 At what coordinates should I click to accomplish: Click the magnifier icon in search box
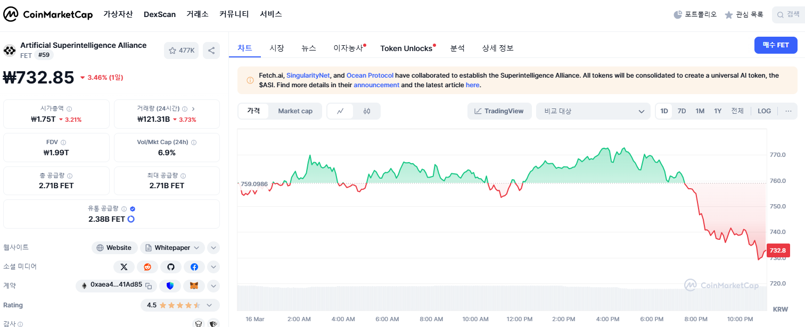click(781, 14)
